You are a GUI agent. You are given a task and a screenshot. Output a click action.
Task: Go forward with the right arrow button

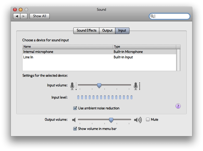[x=24, y=16]
